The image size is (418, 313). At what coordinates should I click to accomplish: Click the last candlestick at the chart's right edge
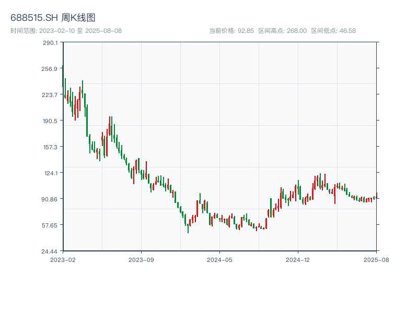pyautogui.click(x=376, y=196)
